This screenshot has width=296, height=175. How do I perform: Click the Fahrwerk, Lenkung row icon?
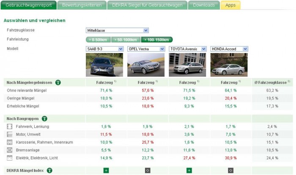point(10,126)
